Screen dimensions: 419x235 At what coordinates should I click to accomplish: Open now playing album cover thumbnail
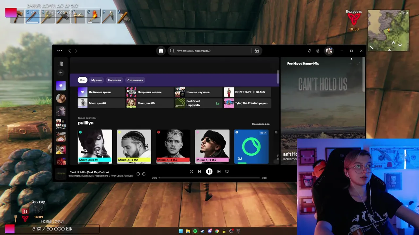click(61, 174)
